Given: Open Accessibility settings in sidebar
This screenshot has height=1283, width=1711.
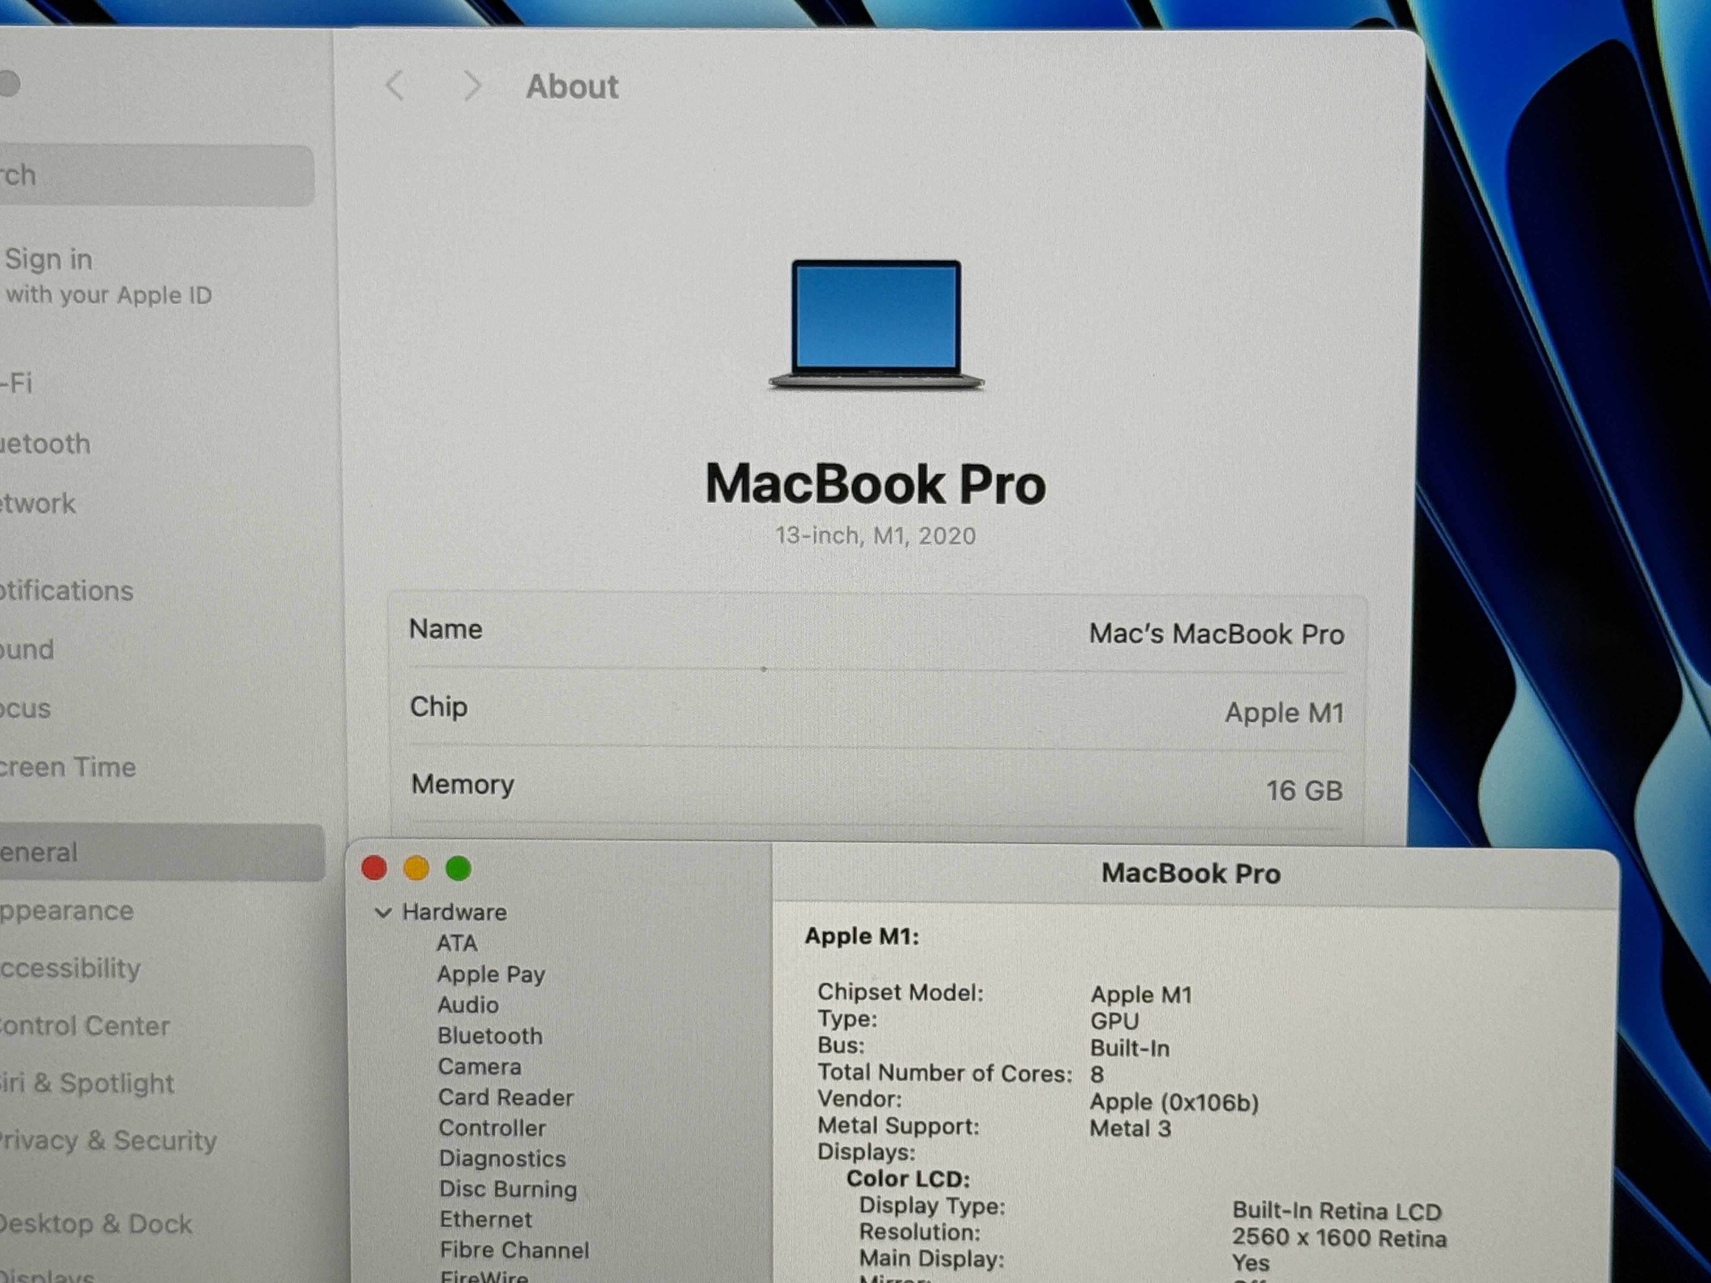Looking at the screenshot, I should click(x=70, y=968).
